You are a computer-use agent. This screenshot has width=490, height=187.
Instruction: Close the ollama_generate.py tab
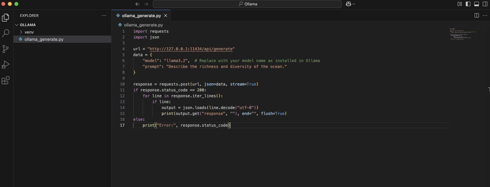tap(166, 15)
